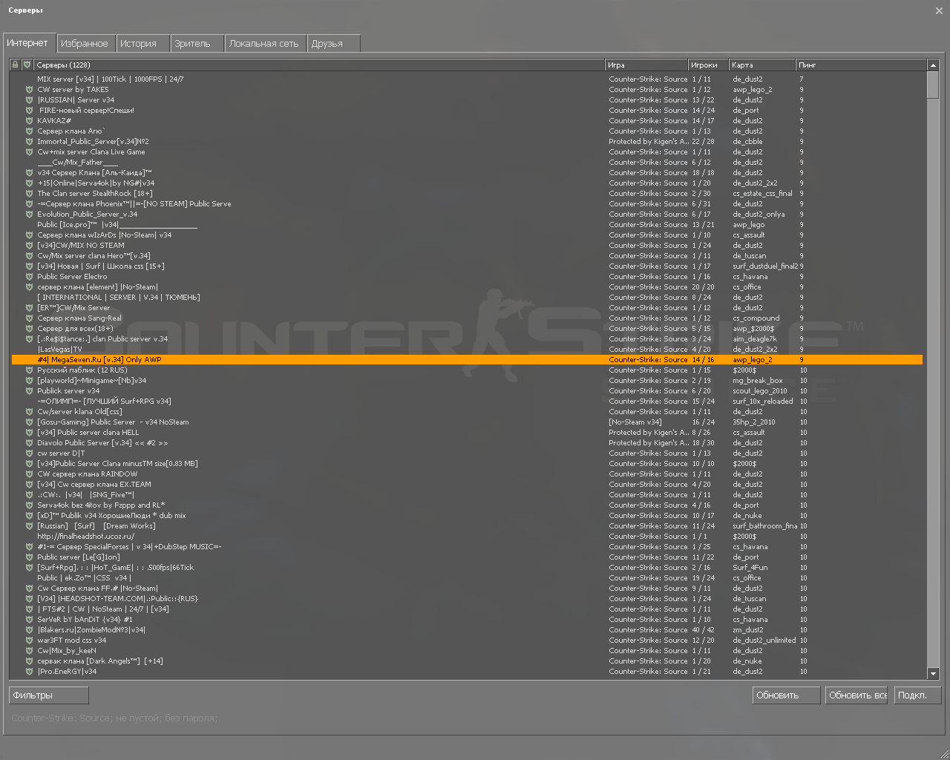Click shield icon beside CW server by TAKE5

[x=29, y=90]
